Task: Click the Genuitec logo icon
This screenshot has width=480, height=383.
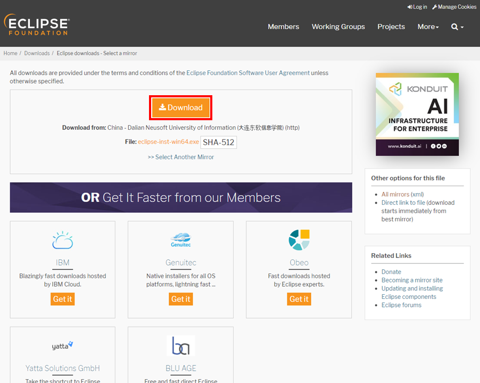Action: click(180, 240)
